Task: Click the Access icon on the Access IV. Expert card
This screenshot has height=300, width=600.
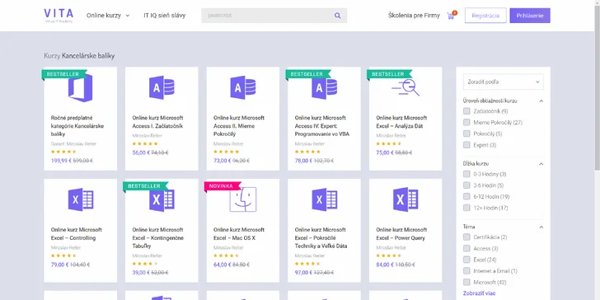Action: (x=324, y=87)
